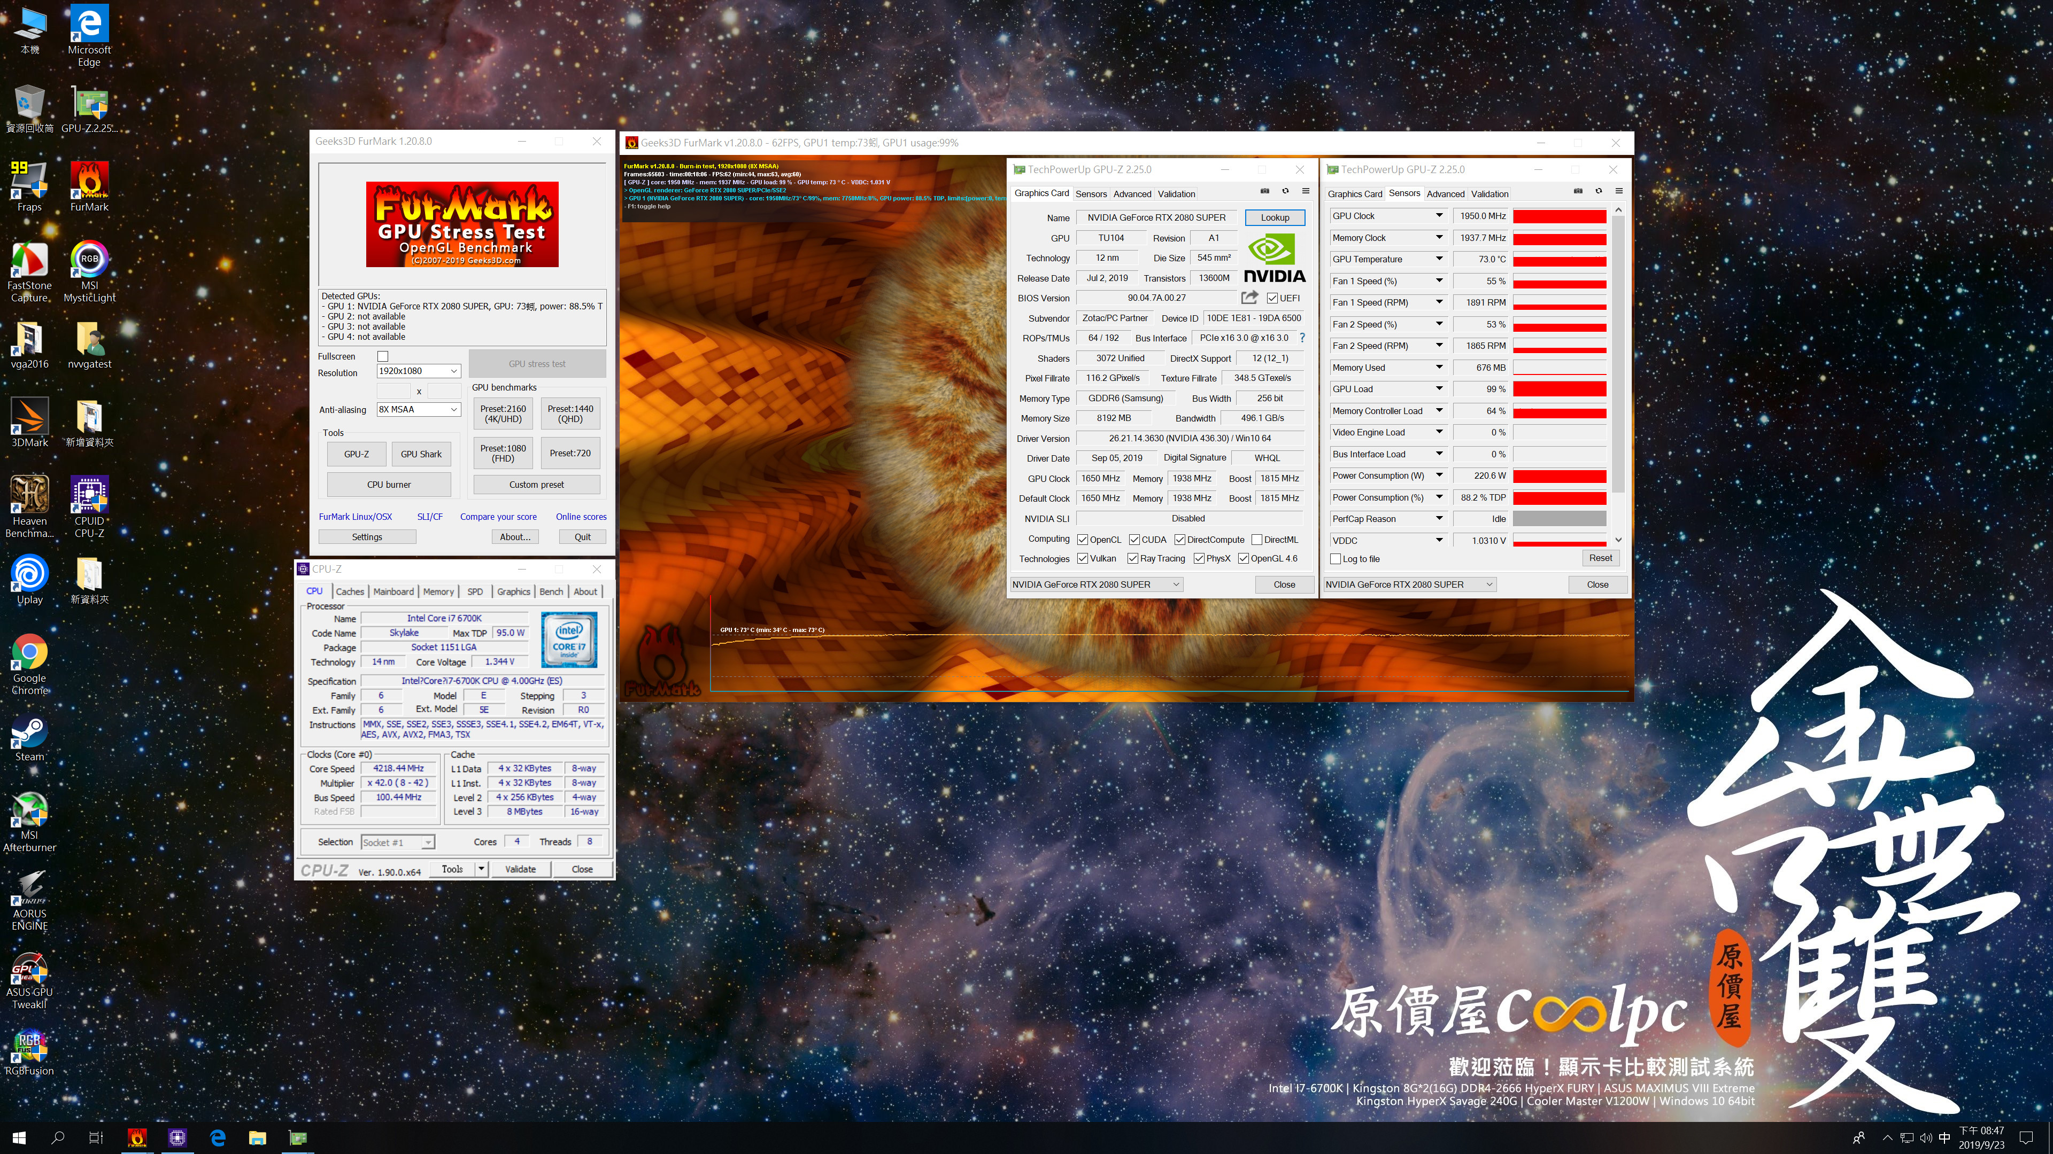
Task: Launch MSI MysticLight desktop icon
Action: [x=89, y=271]
